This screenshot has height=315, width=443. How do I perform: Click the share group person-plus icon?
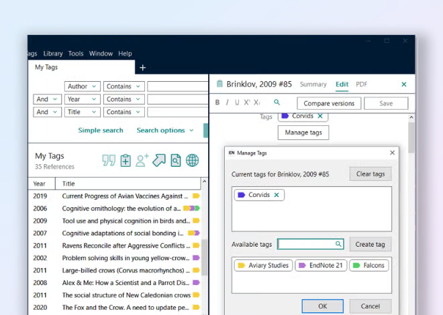pos(142,160)
